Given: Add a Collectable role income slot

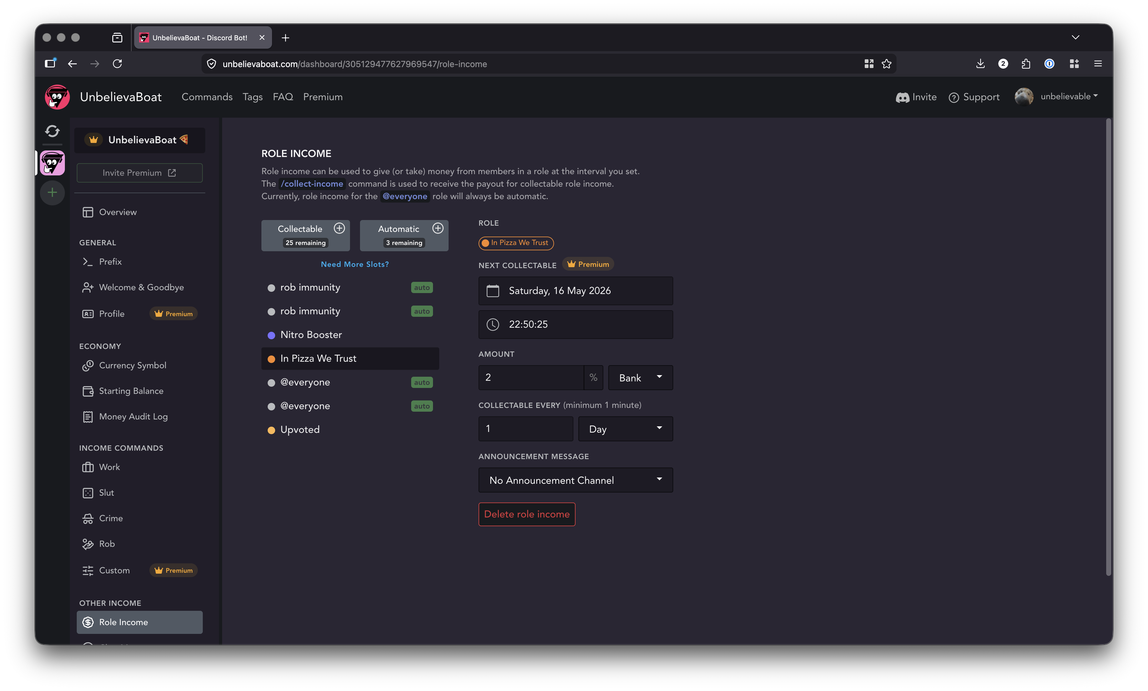Looking at the screenshot, I should 339,228.
